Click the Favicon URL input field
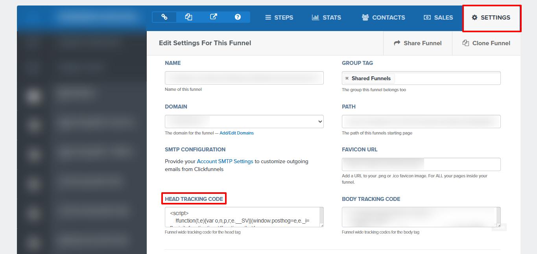Screen dimensions: 537x254 click(x=421, y=164)
